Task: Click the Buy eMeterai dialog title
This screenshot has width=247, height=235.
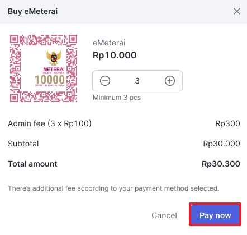Action: [x=33, y=11]
